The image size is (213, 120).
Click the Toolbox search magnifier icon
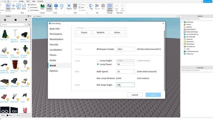(26, 25)
